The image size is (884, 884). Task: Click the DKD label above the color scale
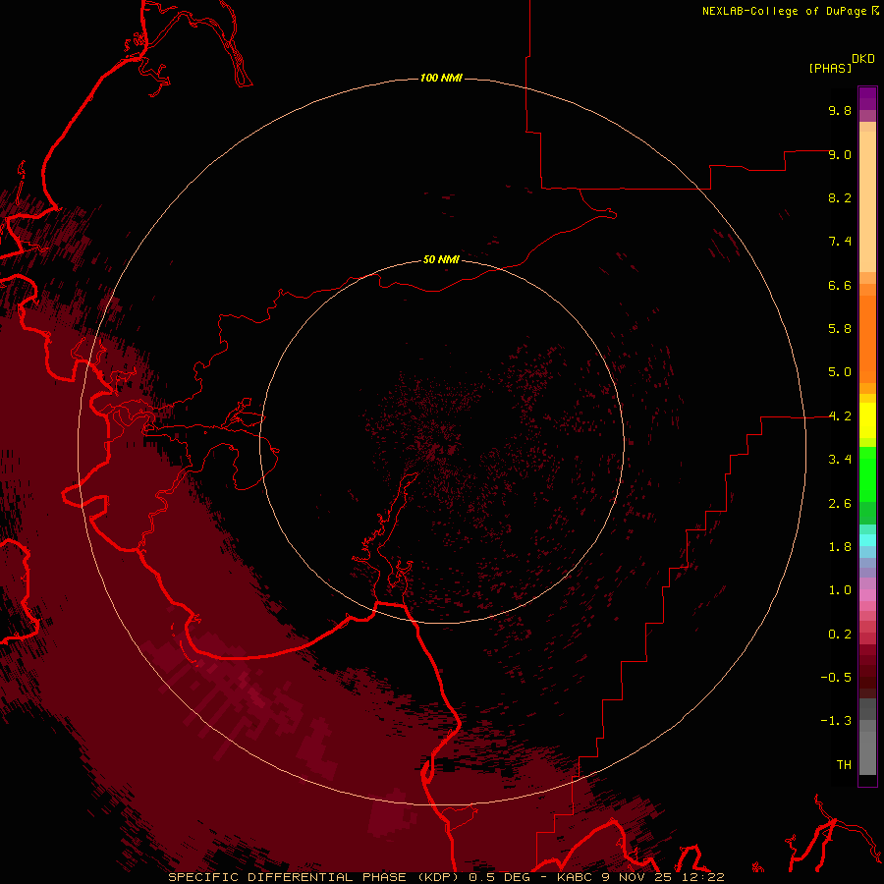[x=863, y=59]
